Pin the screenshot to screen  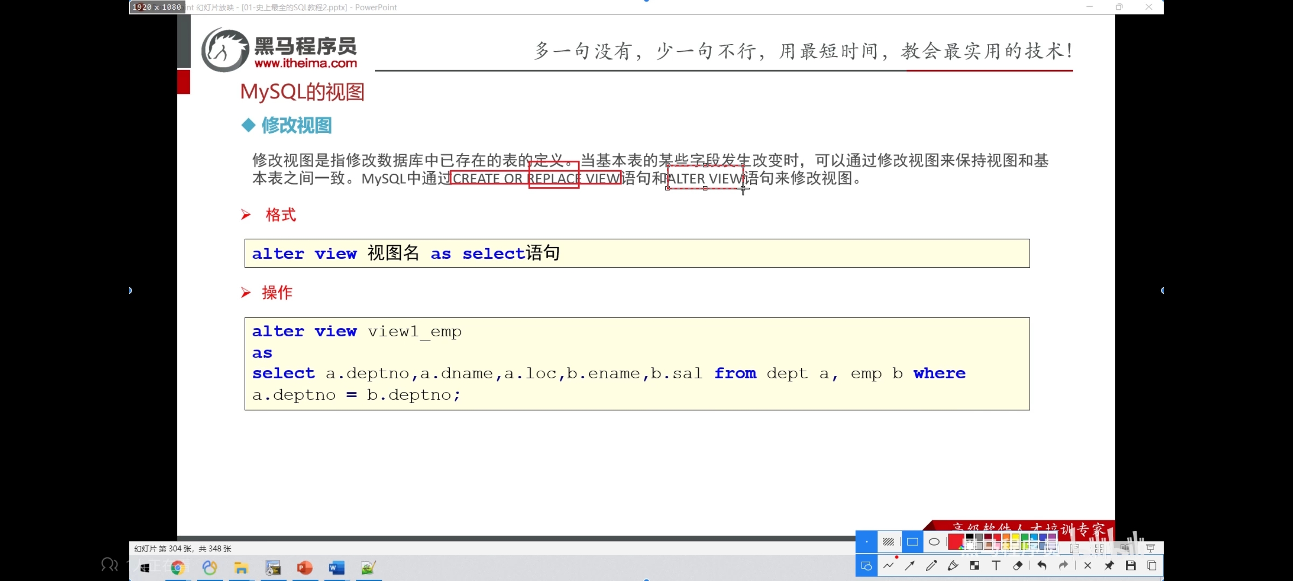[x=1109, y=566]
